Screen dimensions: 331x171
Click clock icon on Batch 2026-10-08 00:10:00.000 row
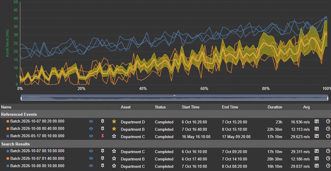[x=328, y=166]
